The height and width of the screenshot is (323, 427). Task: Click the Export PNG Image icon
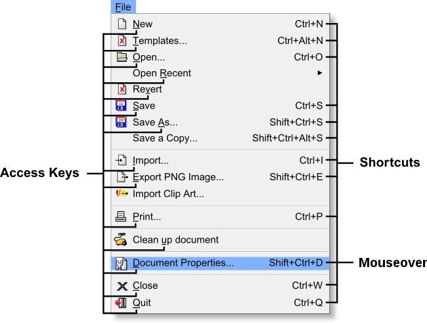pos(122,177)
